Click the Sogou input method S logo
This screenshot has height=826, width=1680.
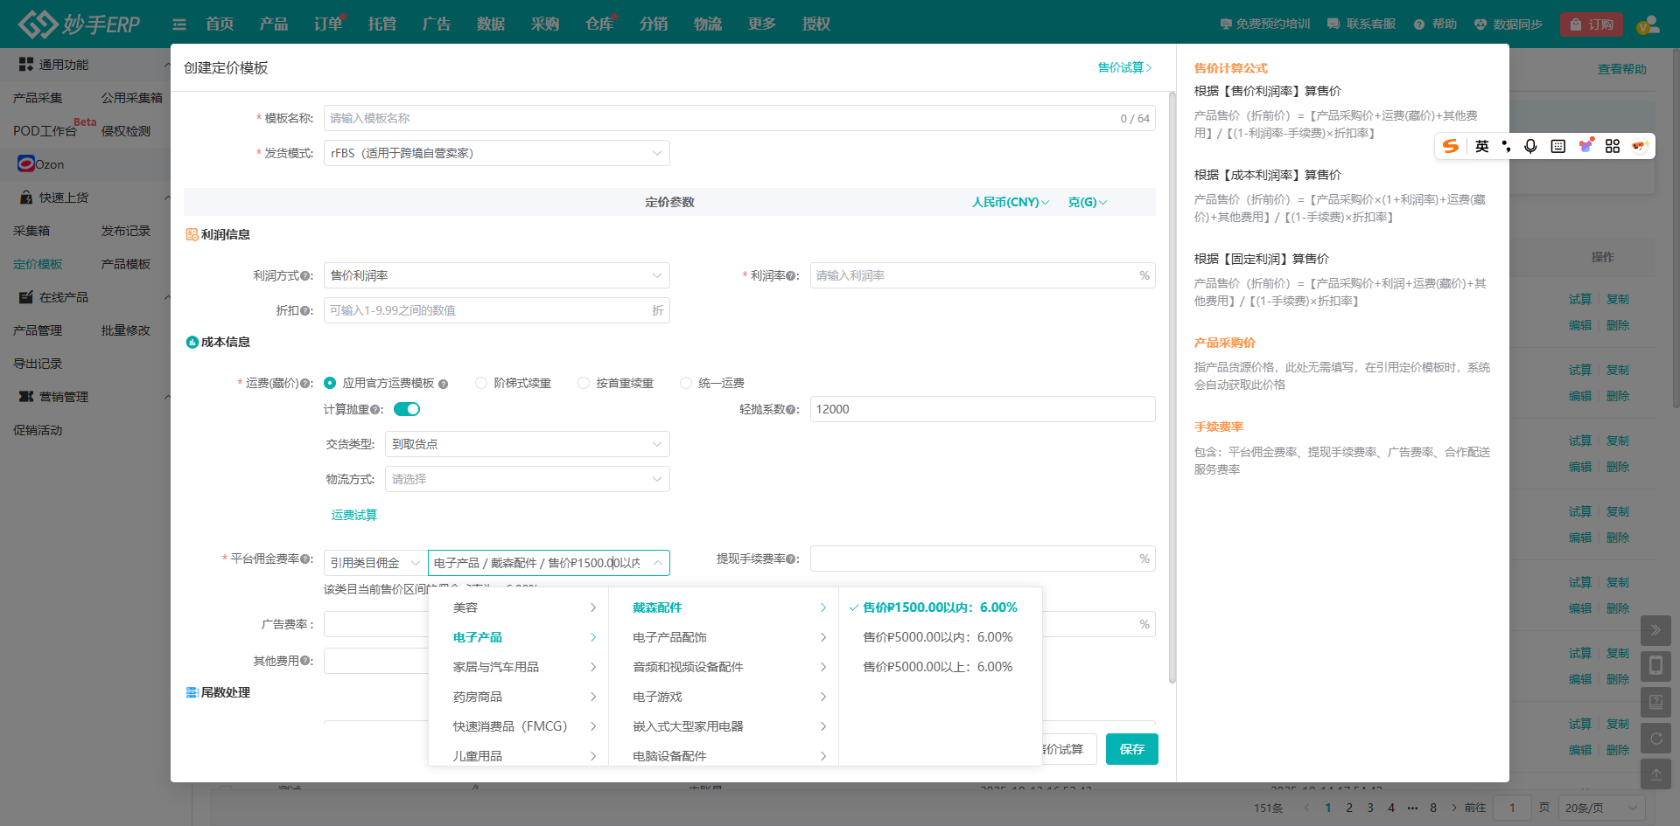(x=1451, y=146)
